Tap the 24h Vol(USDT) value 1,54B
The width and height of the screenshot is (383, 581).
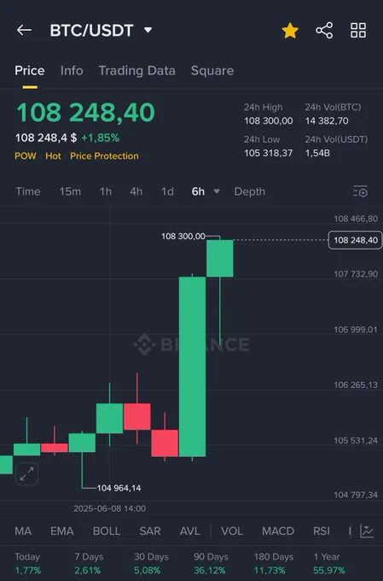tap(317, 153)
